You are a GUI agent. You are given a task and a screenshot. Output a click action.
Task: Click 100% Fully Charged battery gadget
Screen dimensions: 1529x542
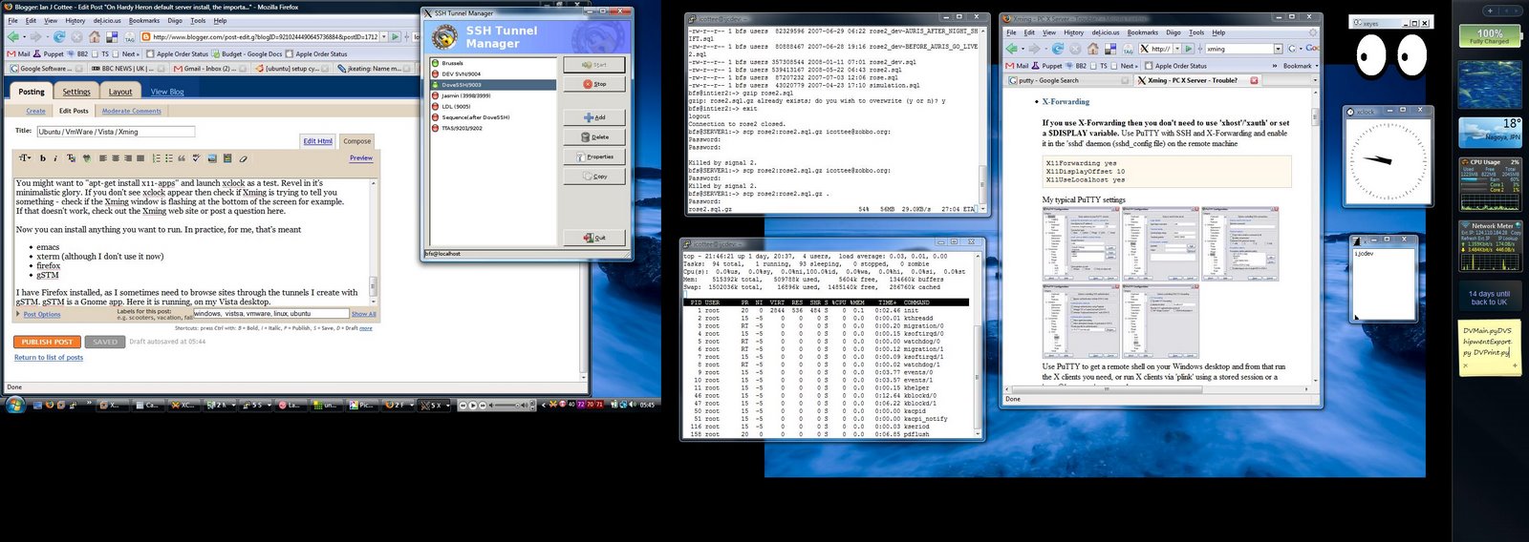click(x=1489, y=36)
